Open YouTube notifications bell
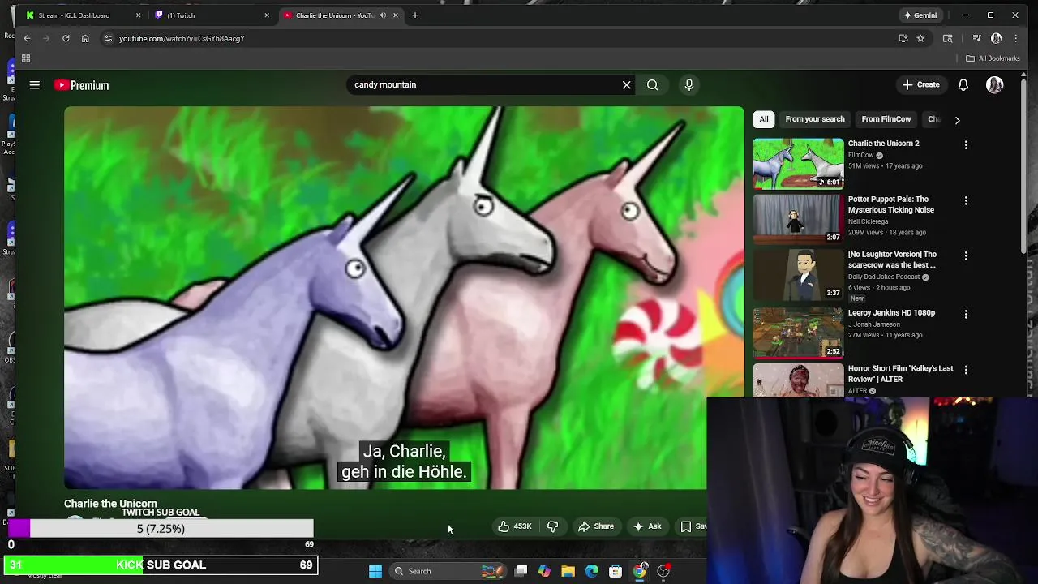The height and width of the screenshot is (584, 1038). pyautogui.click(x=963, y=85)
